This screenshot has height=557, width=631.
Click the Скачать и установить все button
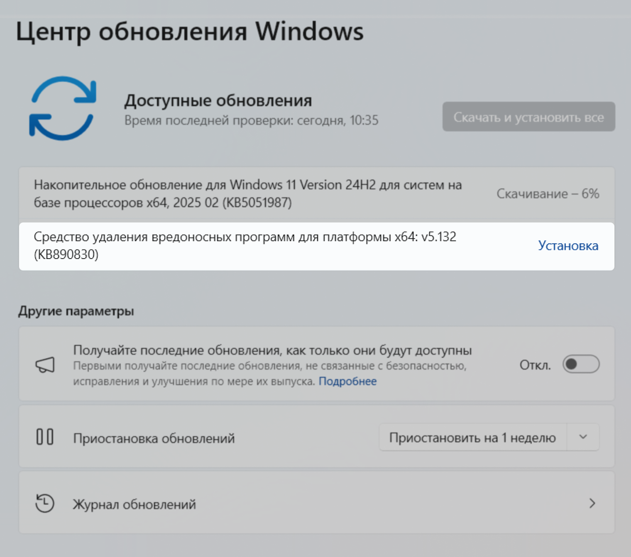pyautogui.click(x=528, y=117)
